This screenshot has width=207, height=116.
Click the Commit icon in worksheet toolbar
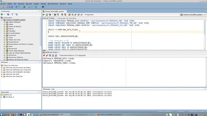tap(62, 15)
